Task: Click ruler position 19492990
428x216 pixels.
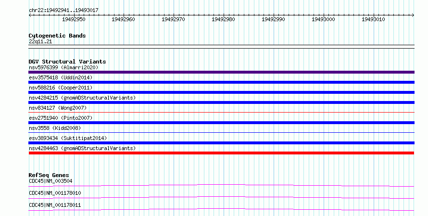Action: (x=273, y=19)
